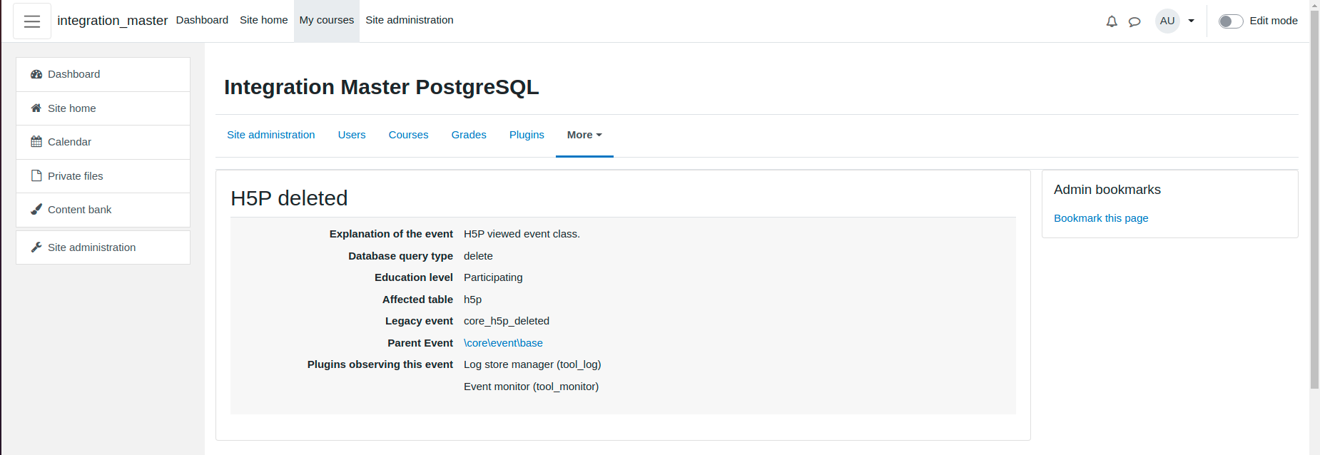Image resolution: width=1320 pixels, height=455 pixels.
Task: Open Calendar label in the sidebar
Action: click(x=69, y=142)
